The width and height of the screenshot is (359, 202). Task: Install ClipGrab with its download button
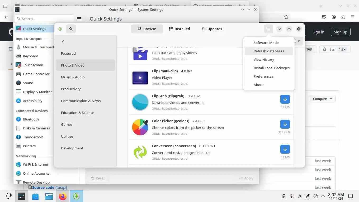pos(285,99)
